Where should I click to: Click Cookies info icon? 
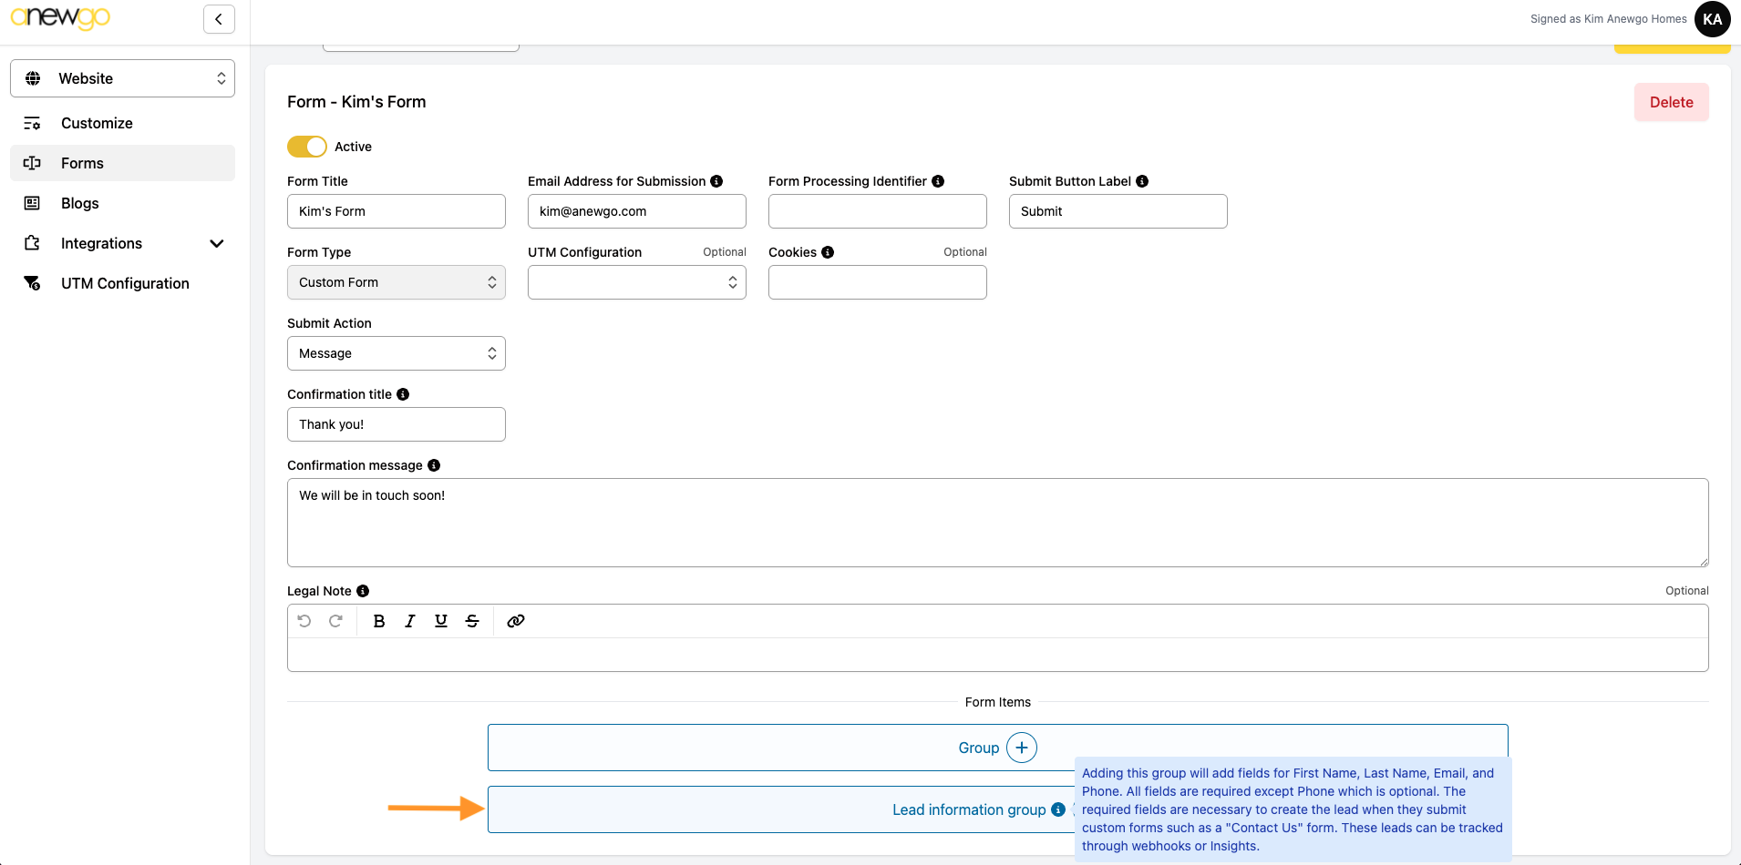(x=828, y=252)
